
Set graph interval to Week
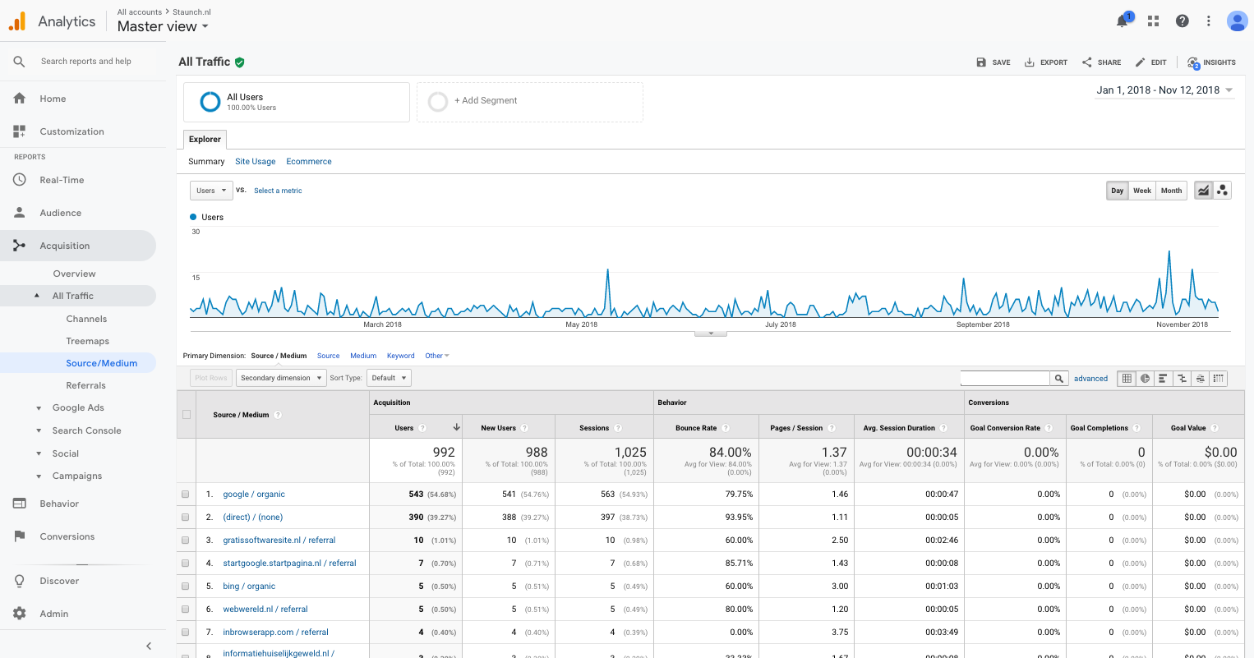pyautogui.click(x=1141, y=191)
